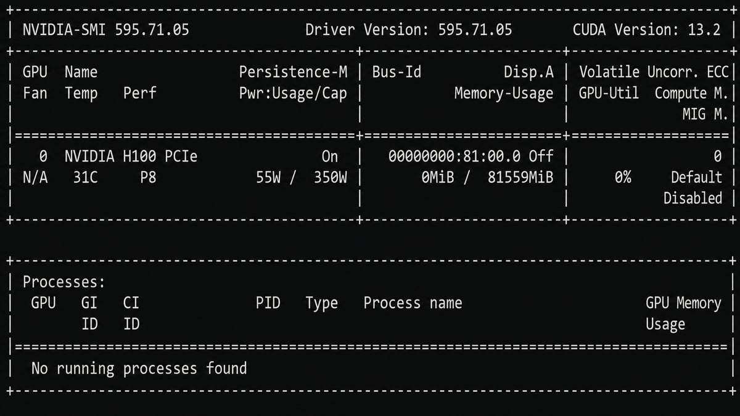Select the uncorrected ECC count "0"
Image resolution: width=740 pixels, height=416 pixels.
[717, 157]
